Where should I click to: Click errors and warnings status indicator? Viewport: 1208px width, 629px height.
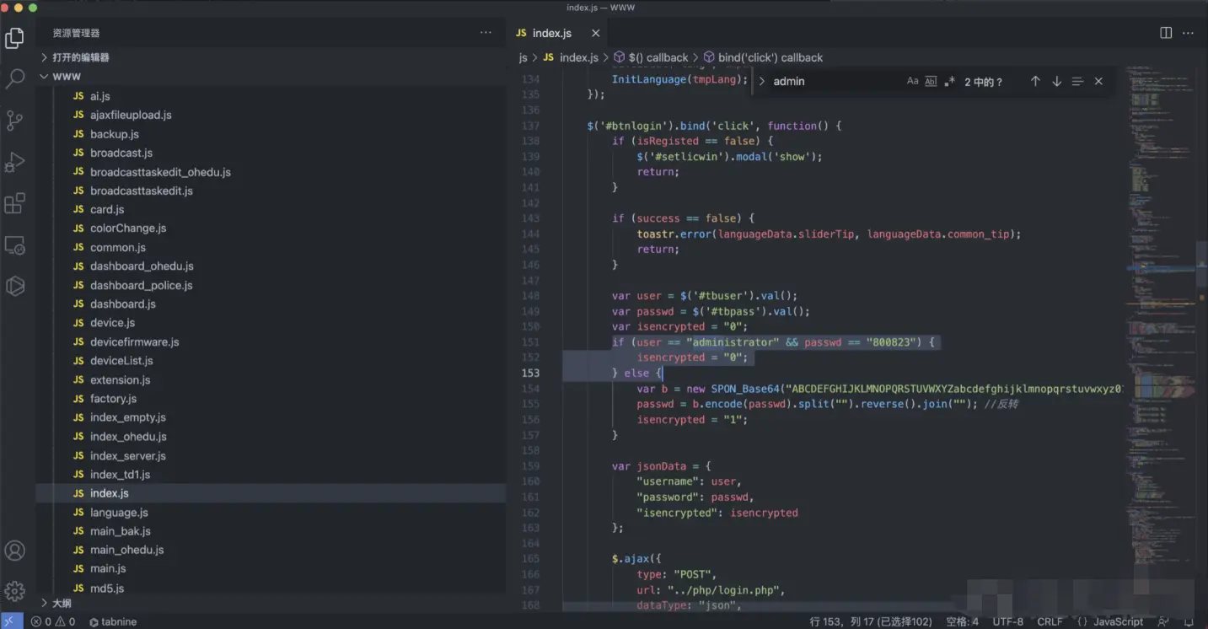click(53, 621)
